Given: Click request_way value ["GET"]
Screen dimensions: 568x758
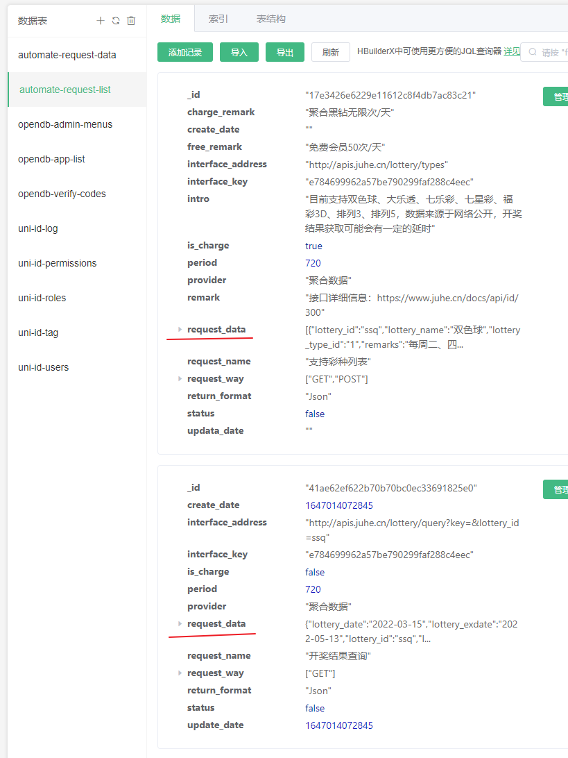Looking at the screenshot, I should [x=320, y=673].
